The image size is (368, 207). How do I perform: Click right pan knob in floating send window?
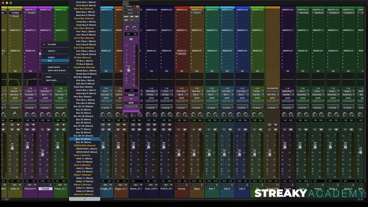point(135,28)
